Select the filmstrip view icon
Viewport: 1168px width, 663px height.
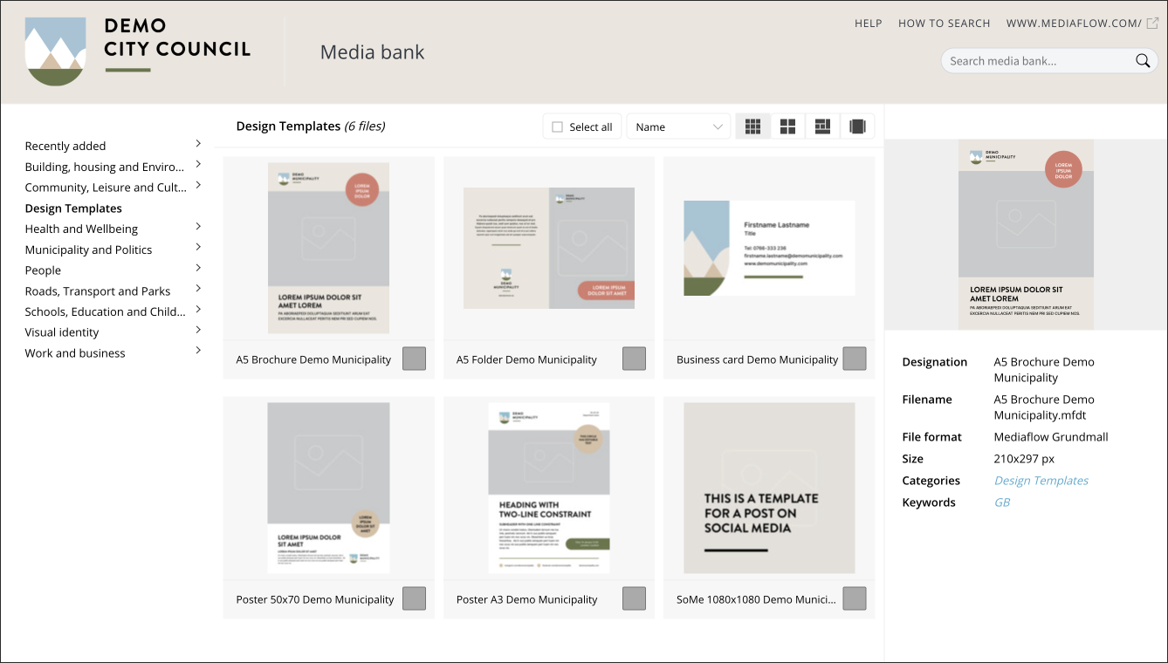pos(857,126)
